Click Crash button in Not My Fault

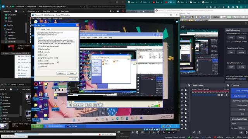(x=72, y=73)
